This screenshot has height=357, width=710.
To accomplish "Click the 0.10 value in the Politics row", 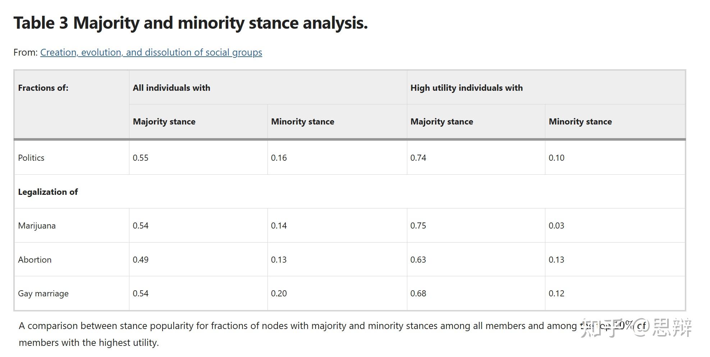I will 556,158.
